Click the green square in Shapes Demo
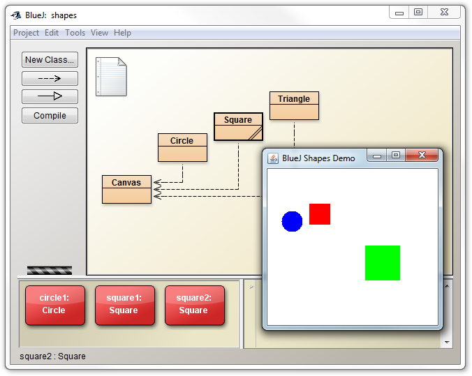 pyautogui.click(x=383, y=263)
